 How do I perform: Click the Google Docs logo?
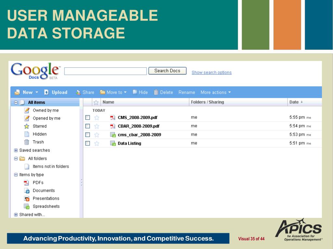[36, 71]
